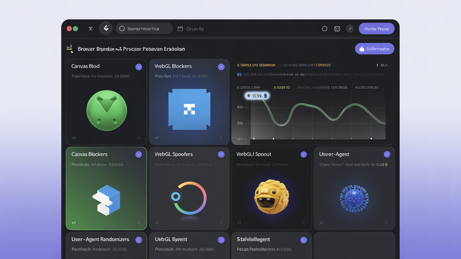Click the red window control dot

pos(69,29)
